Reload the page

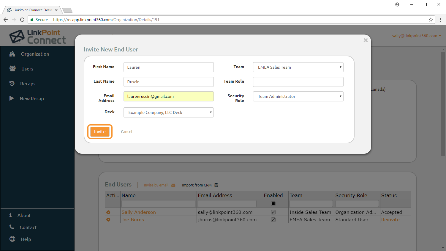[22, 20]
